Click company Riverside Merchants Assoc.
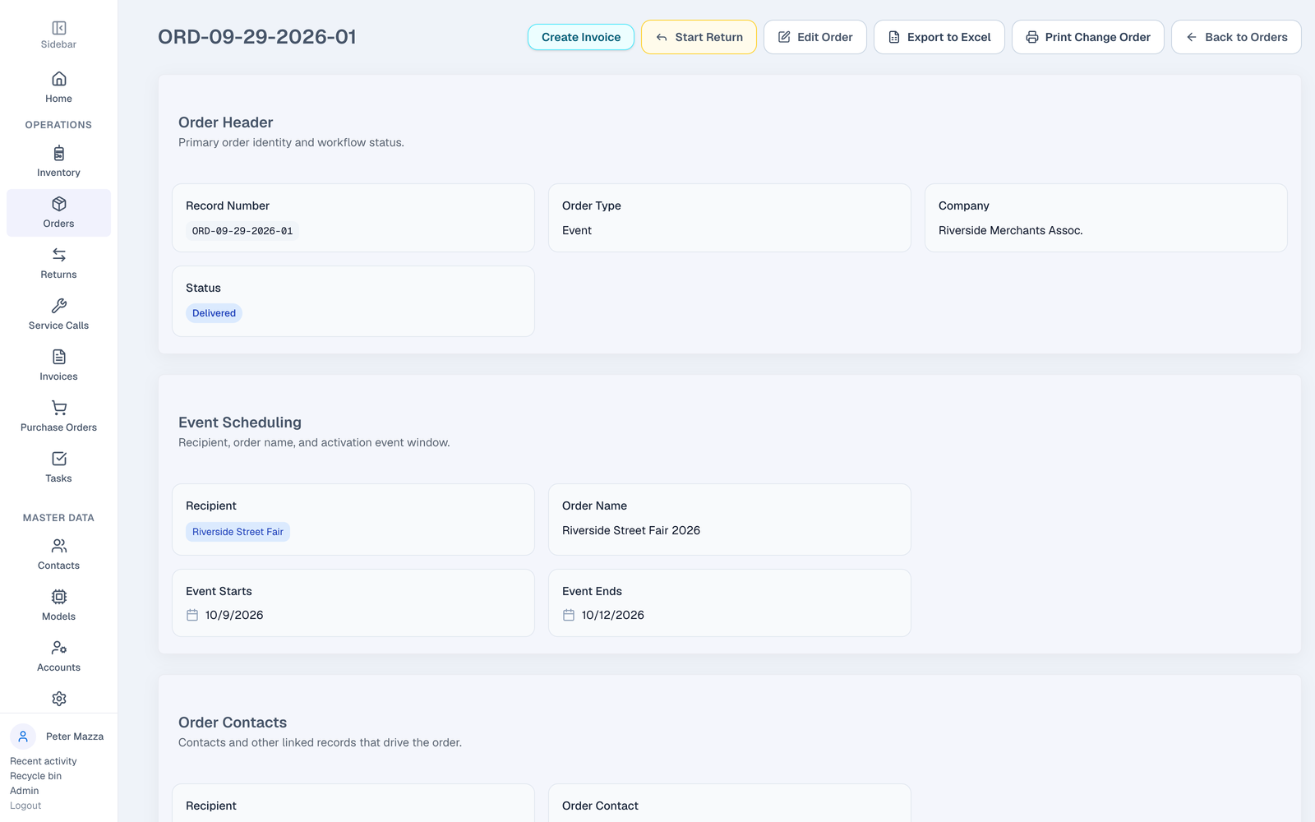The width and height of the screenshot is (1315, 822). tap(1010, 230)
